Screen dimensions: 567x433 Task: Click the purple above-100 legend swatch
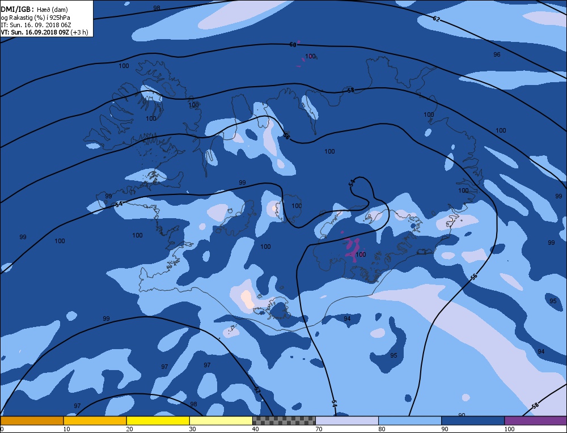click(536, 421)
